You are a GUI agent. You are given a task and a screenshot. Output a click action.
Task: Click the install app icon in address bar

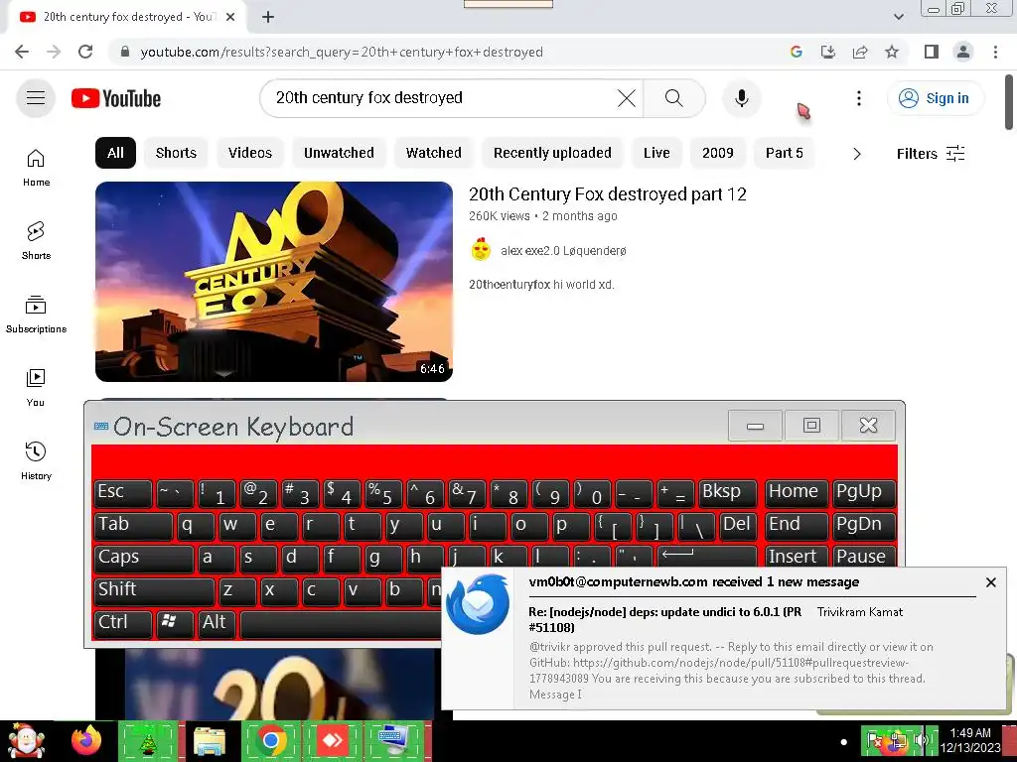click(828, 52)
